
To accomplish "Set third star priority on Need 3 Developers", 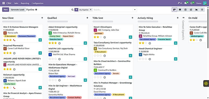I will (x=101, y=37).
